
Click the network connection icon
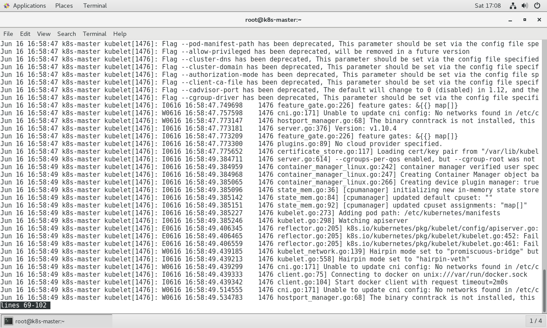(513, 6)
